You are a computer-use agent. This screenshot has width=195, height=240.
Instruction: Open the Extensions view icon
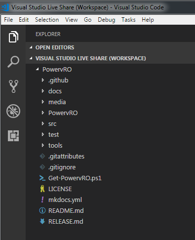point(13,136)
